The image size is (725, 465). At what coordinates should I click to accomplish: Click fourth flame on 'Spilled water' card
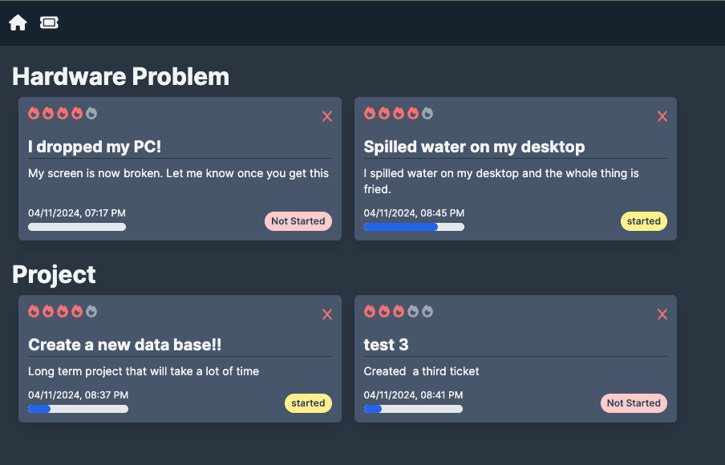click(x=413, y=113)
